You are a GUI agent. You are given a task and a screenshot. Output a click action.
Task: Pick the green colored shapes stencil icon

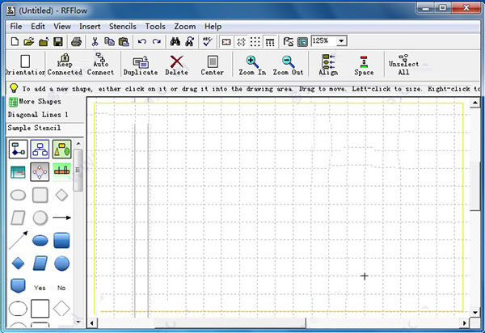tap(62, 150)
